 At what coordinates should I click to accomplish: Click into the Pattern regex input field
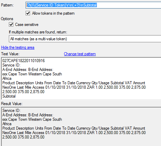click(x=93, y=5)
